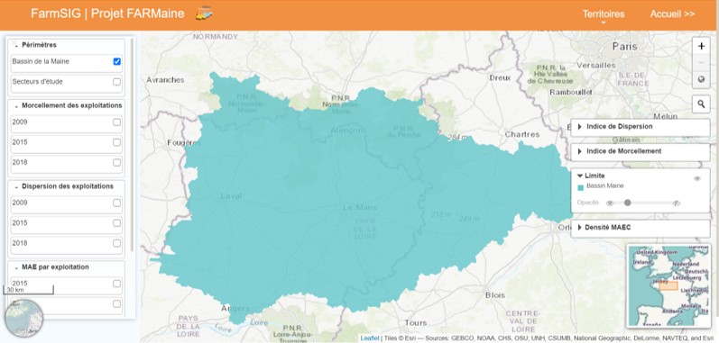Expand the Densité MAEC section
Screen dimensions: 719x343
click(641, 227)
